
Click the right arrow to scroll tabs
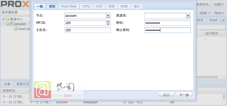[224, 20]
